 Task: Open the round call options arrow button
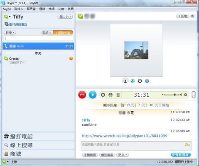(x=186, y=95)
